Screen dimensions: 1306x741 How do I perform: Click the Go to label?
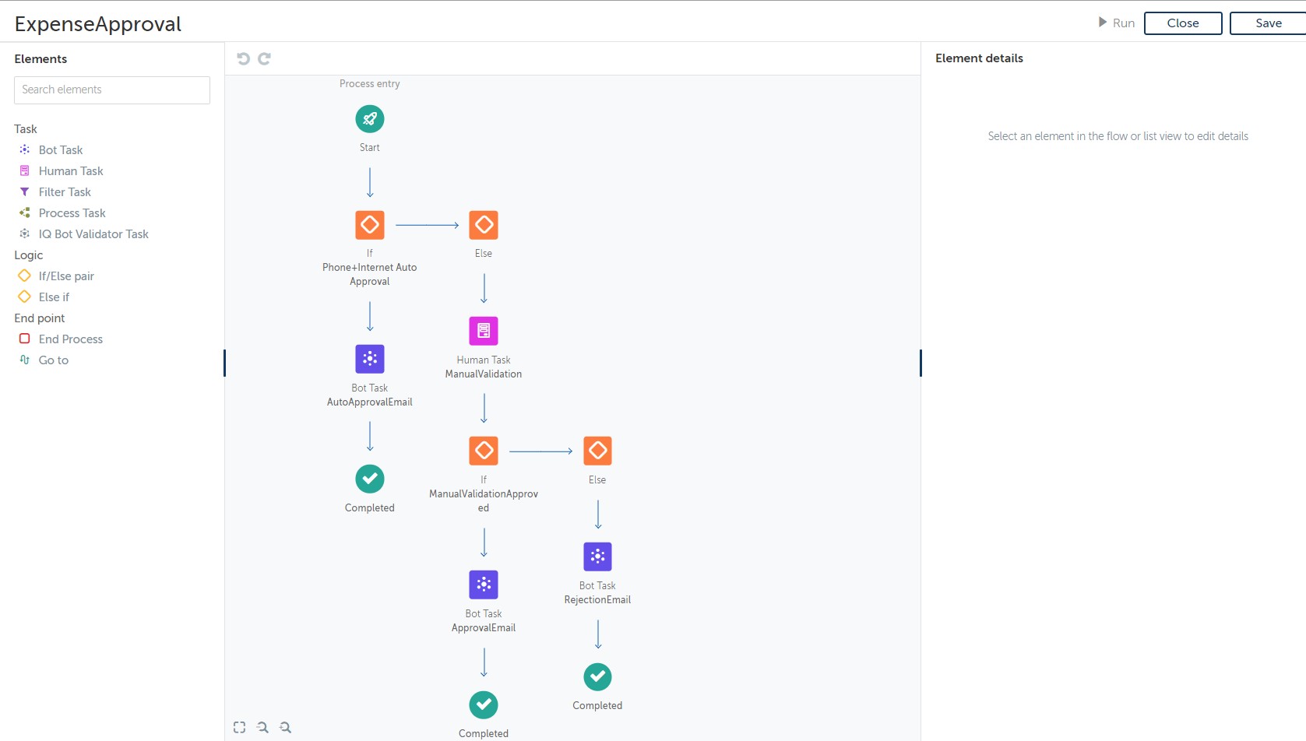point(54,360)
